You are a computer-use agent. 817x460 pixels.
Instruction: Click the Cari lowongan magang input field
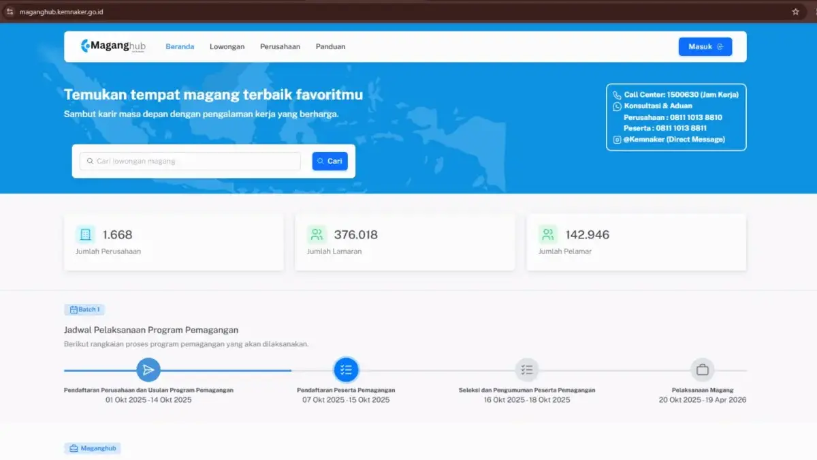coord(191,161)
